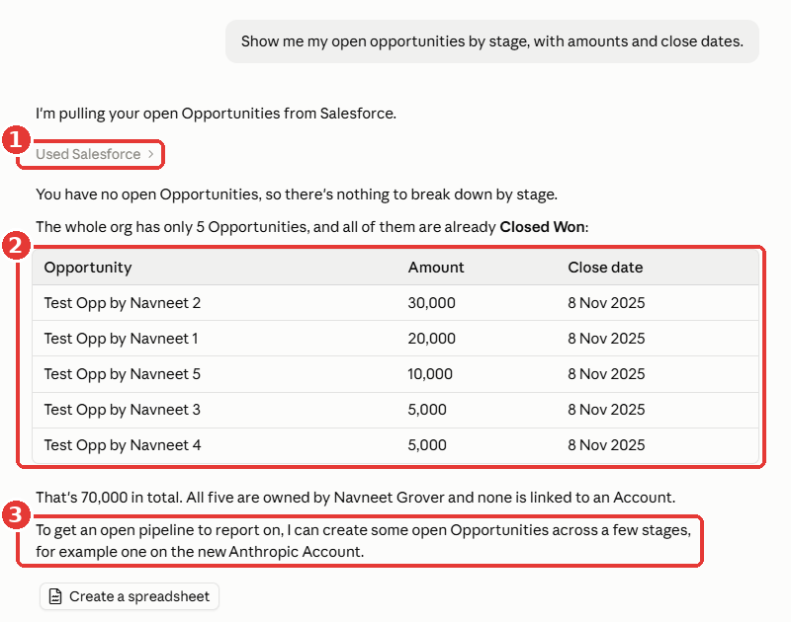Click the "Amount" column header
The height and width of the screenshot is (622, 791).
tap(436, 268)
